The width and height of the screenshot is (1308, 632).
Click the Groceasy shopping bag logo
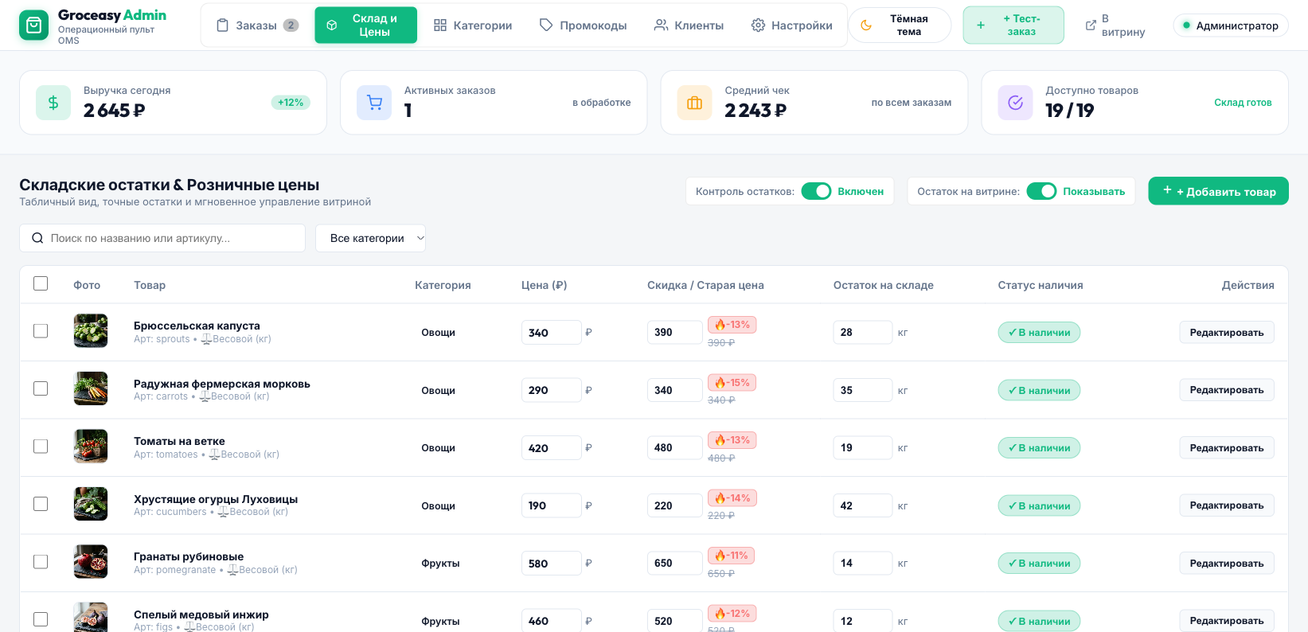tap(33, 25)
